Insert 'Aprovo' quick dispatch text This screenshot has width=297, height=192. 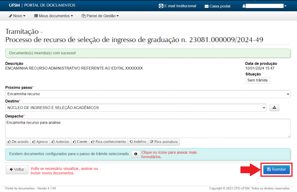[40, 142]
